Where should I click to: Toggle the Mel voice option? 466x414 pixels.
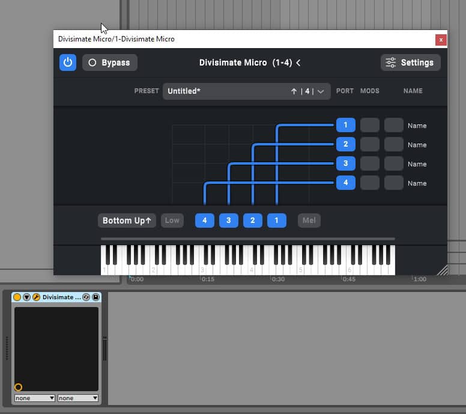pyautogui.click(x=309, y=221)
